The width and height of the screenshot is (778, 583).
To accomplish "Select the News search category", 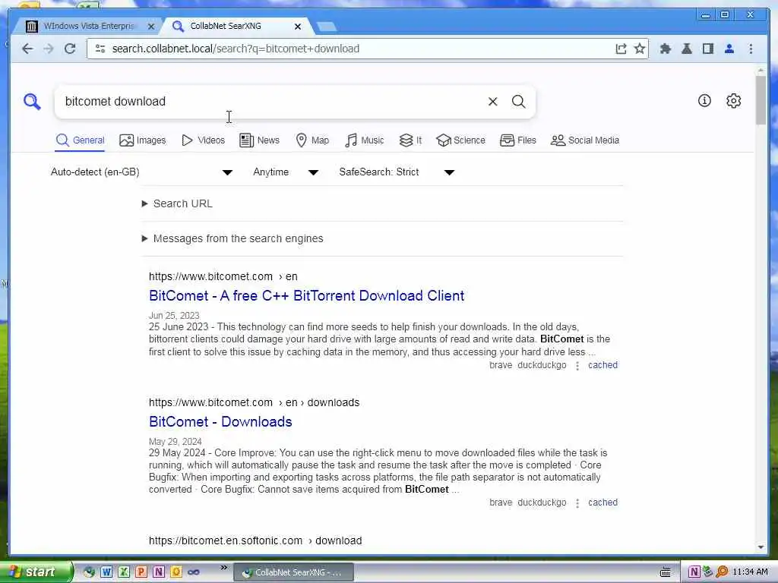I will pyautogui.click(x=259, y=140).
